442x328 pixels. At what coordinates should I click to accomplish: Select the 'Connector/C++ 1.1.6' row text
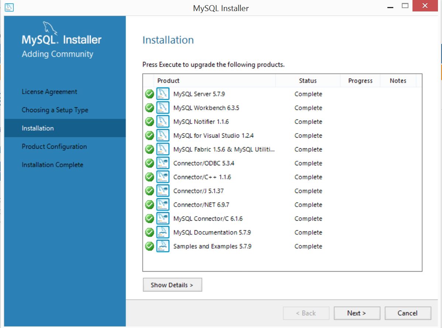pos(202,177)
